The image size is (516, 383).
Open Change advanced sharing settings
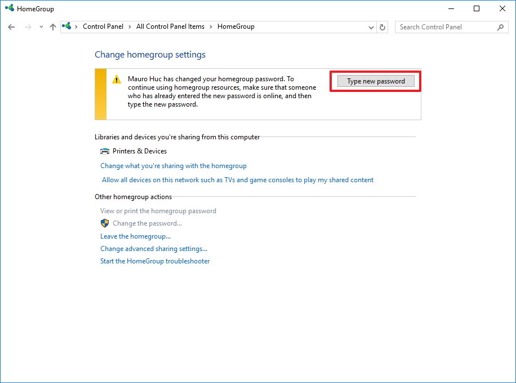click(154, 248)
